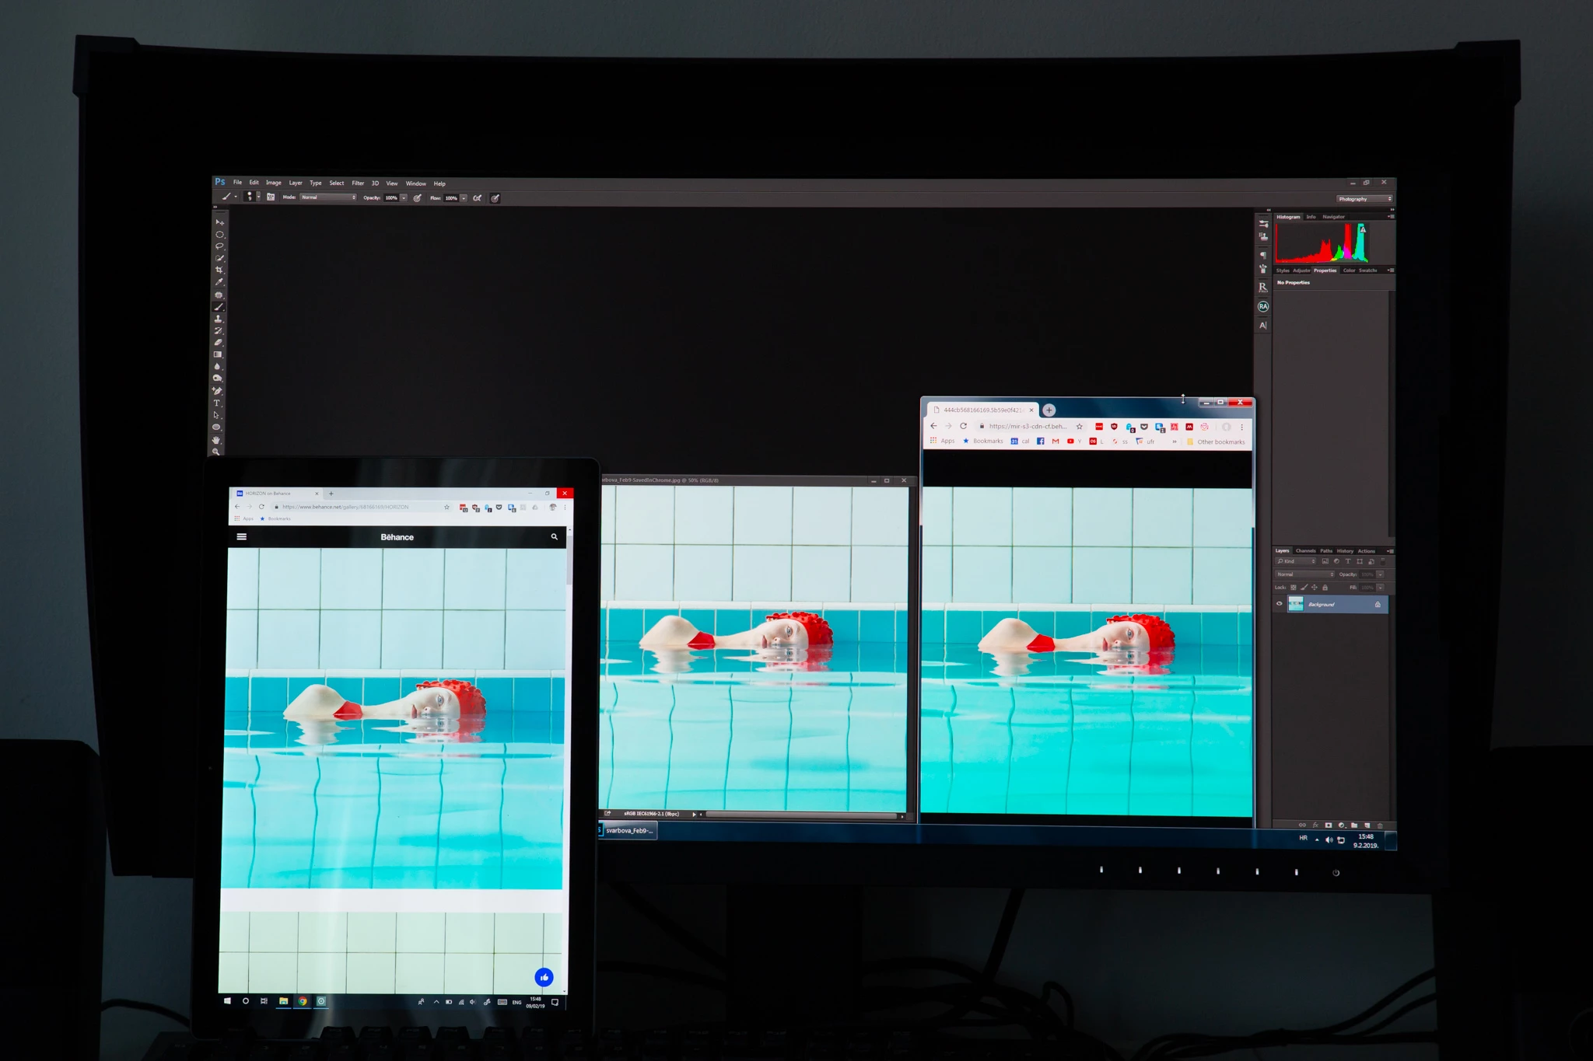Select the Horizontal Type tool
This screenshot has height=1061, width=1593.
[x=217, y=403]
